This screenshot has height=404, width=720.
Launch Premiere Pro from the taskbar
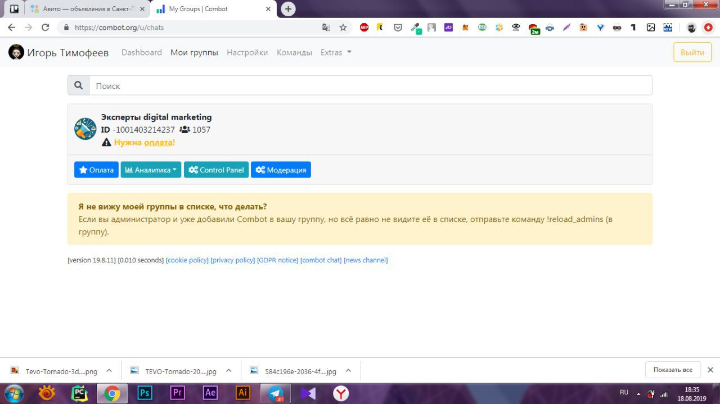click(x=177, y=393)
